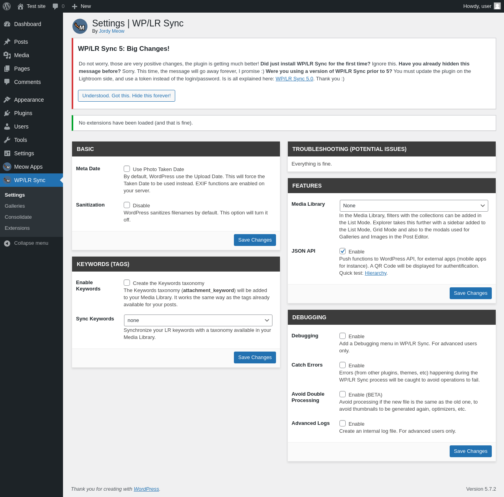This screenshot has width=504, height=497.
Task: Click the Posts pin icon
Action: point(7,42)
